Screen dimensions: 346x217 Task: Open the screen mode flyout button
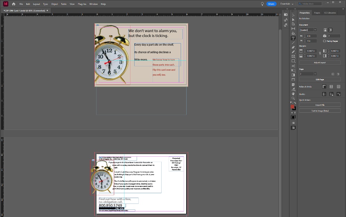(293, 128)
